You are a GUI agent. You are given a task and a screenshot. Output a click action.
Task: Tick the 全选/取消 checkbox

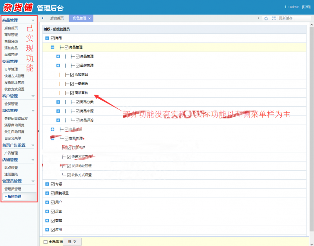pyautogui.click(x=46, y=242)
